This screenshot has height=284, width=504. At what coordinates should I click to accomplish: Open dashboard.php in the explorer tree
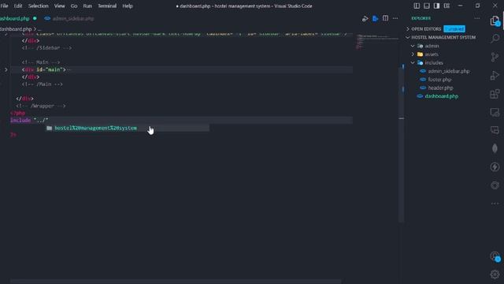pyautogui.click(x=441, y=96)
